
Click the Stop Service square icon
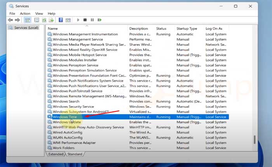(85, 20)
